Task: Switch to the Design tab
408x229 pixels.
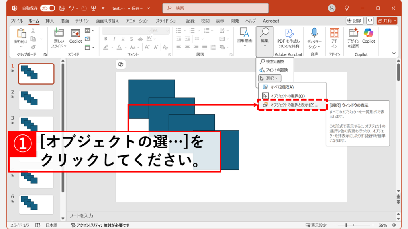Action: 82,21
